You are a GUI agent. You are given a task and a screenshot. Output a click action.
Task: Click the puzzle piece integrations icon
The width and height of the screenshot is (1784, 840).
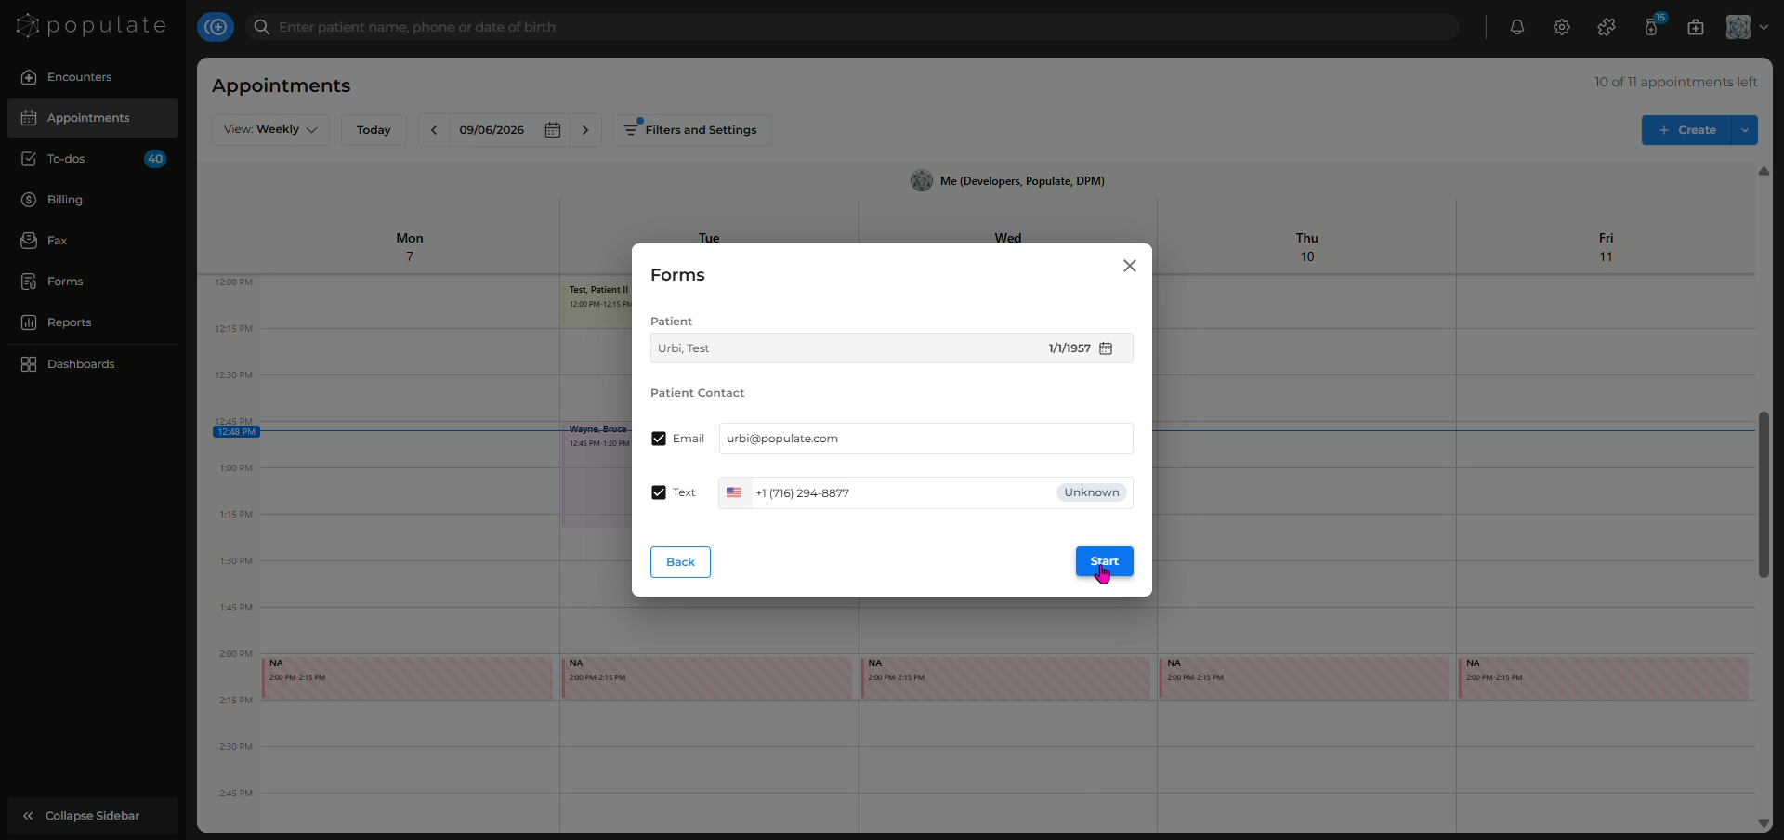1607,27
